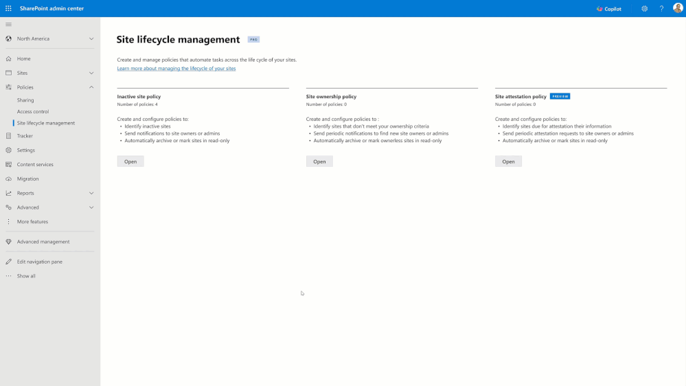This screenshot has height=386, width=686.
Task: Open the Inactive site policy
Action: tap(130, 161)
